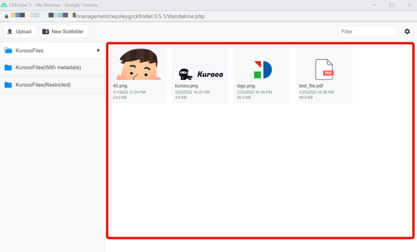Open the settings gear menu
The height and width of the screenshot is (252, 417).
(407, 31)
